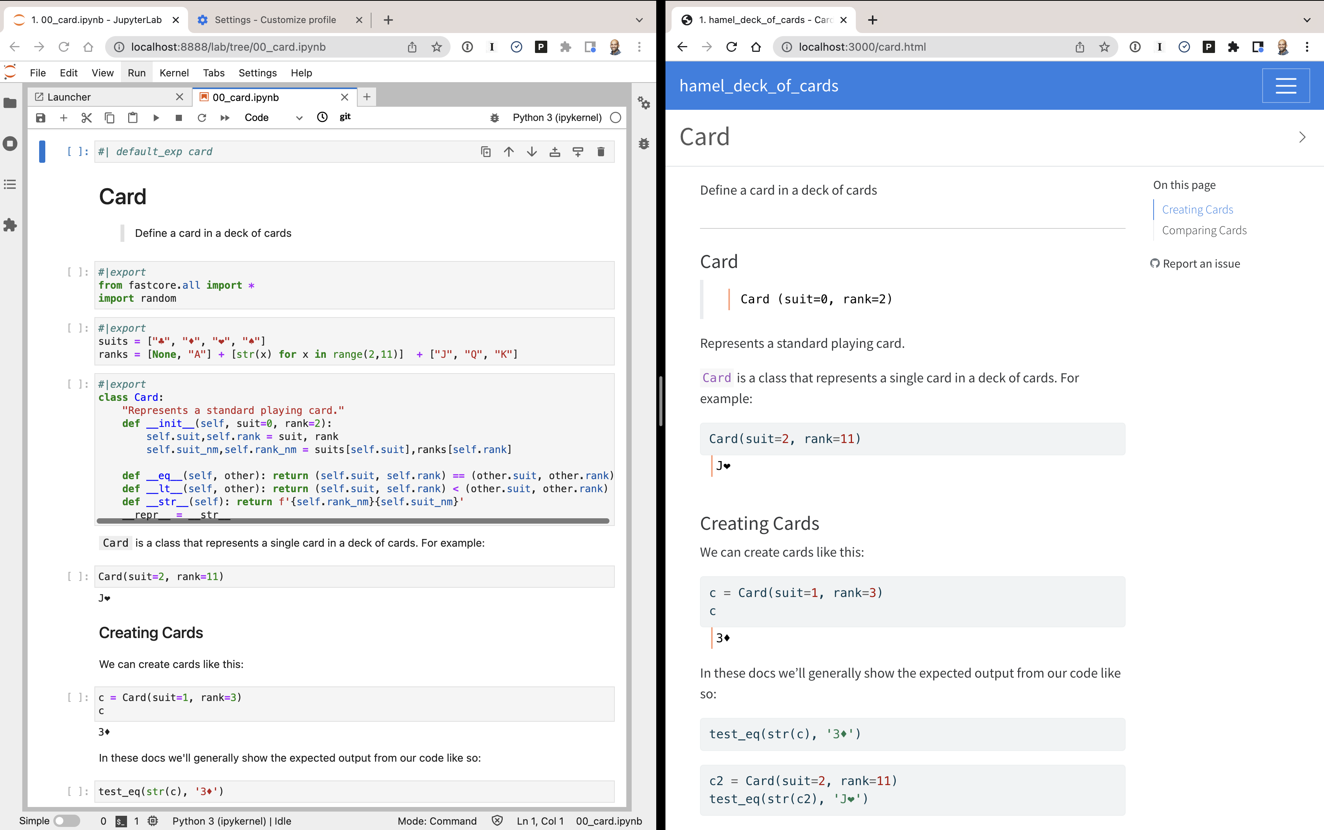Open the Kernel menu

pos(174,73)
